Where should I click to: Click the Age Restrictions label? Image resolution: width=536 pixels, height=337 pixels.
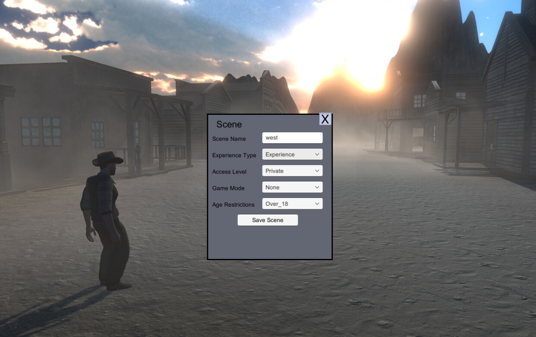233,205
